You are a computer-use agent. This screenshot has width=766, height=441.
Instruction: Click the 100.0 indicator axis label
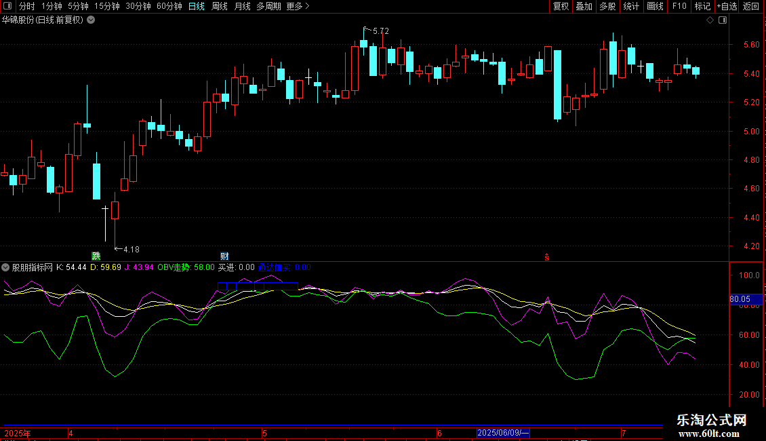pyautogui.click(x=749, y=275)
